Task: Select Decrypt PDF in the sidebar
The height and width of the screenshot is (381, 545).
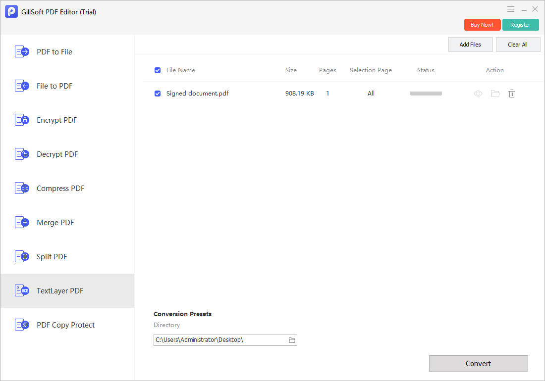Action: coord(67,154)
